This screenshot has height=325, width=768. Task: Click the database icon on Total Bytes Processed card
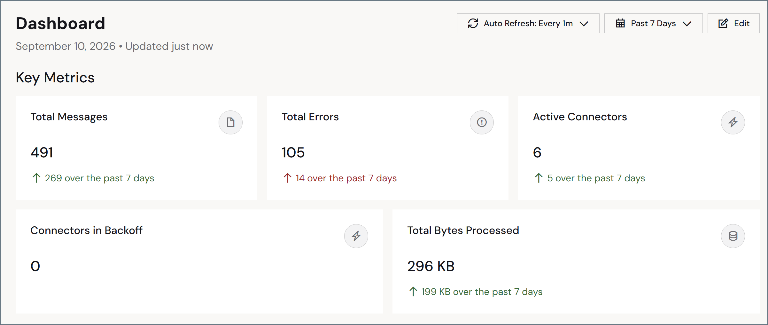pos(733,236)
